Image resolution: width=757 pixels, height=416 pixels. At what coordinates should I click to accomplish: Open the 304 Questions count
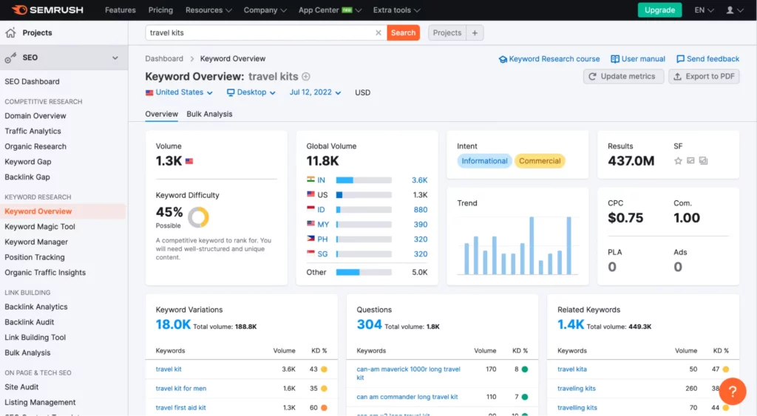pos(370,325)
